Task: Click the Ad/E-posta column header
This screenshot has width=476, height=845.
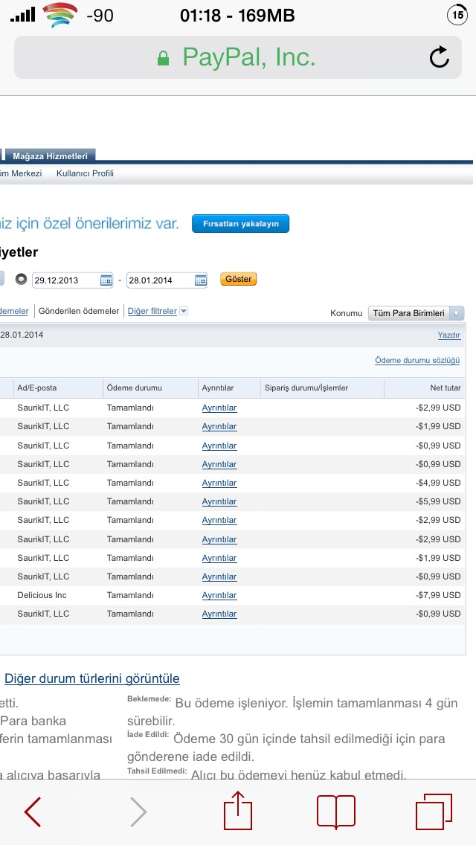Action: pyautogui.click(x=36, y=388)
